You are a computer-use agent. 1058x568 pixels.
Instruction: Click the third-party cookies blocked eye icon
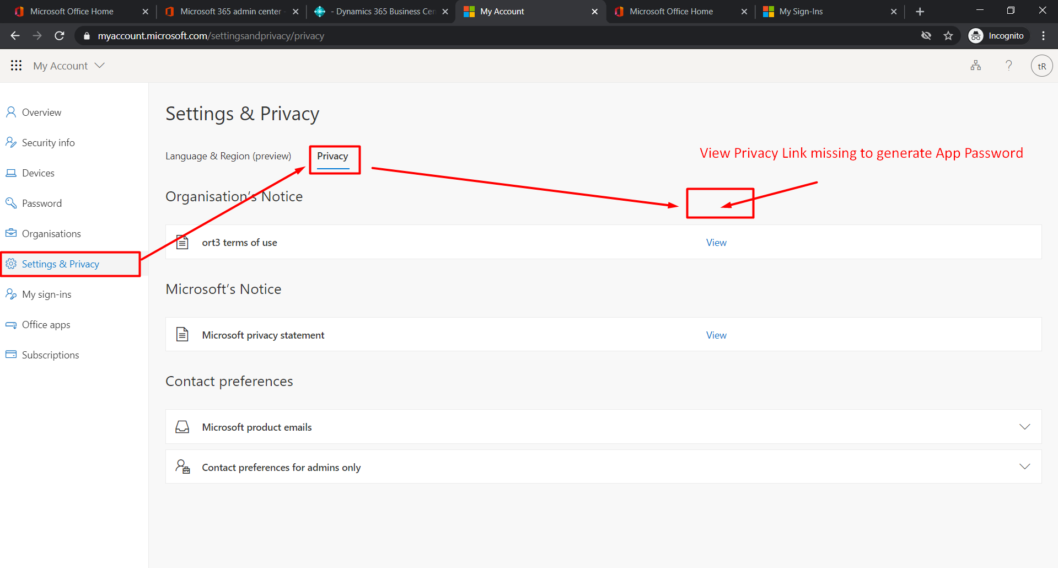click(x=926, y=36)
